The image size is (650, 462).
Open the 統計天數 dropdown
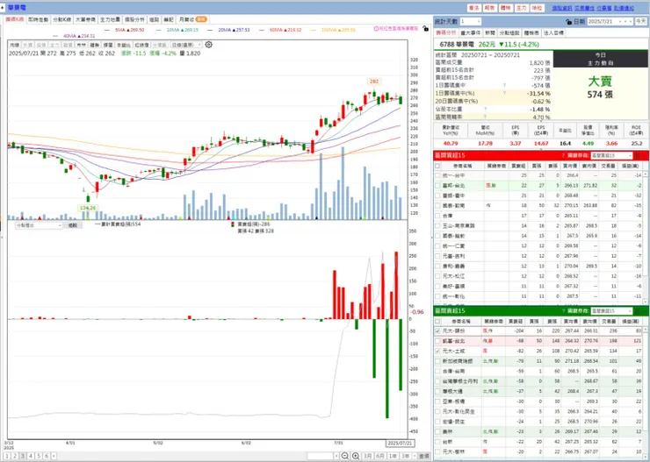[x=471, y=22]
